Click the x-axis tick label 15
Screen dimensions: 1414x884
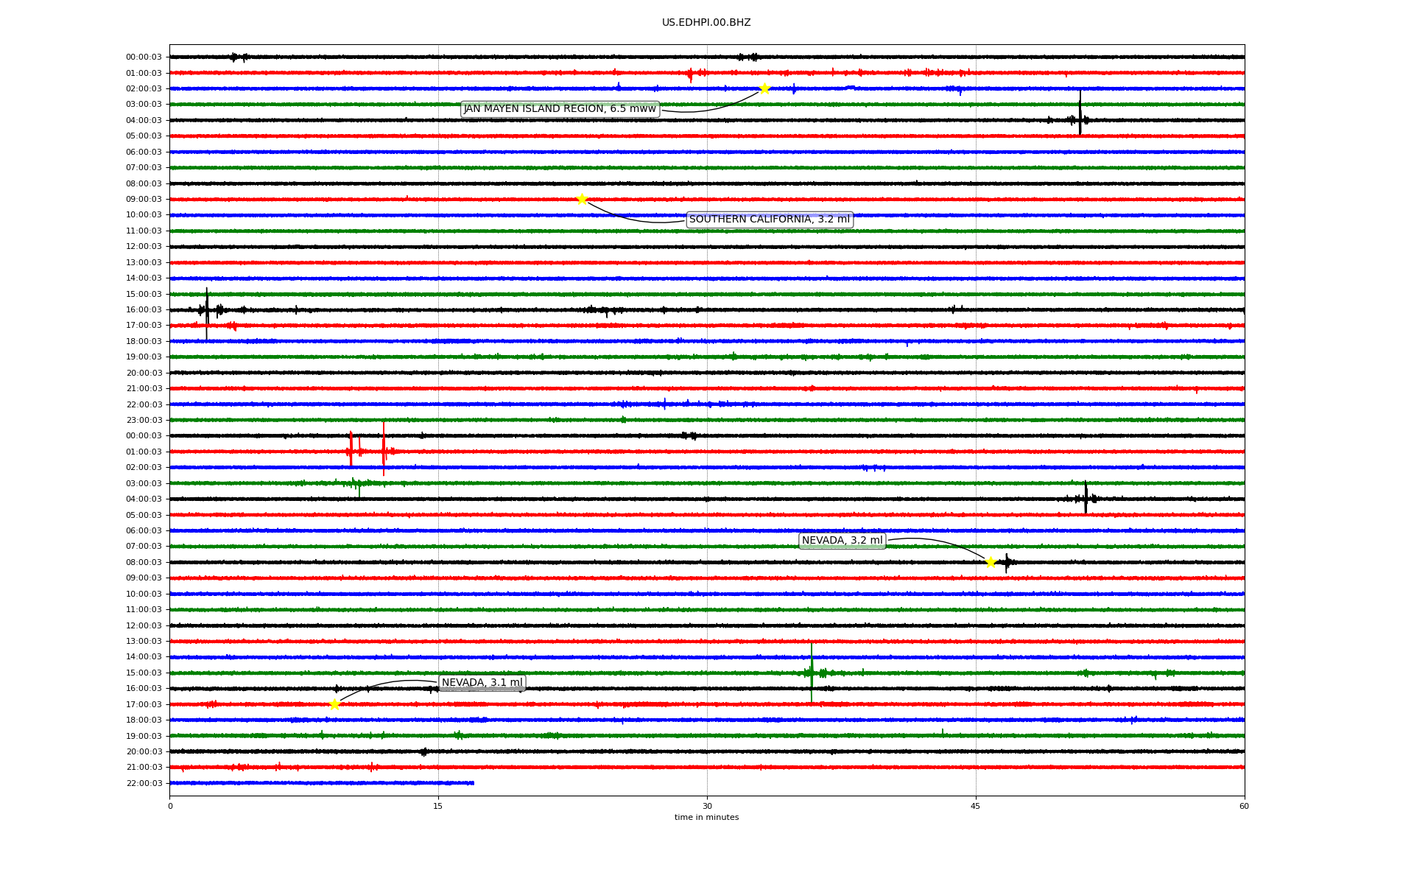pos(438,806)
